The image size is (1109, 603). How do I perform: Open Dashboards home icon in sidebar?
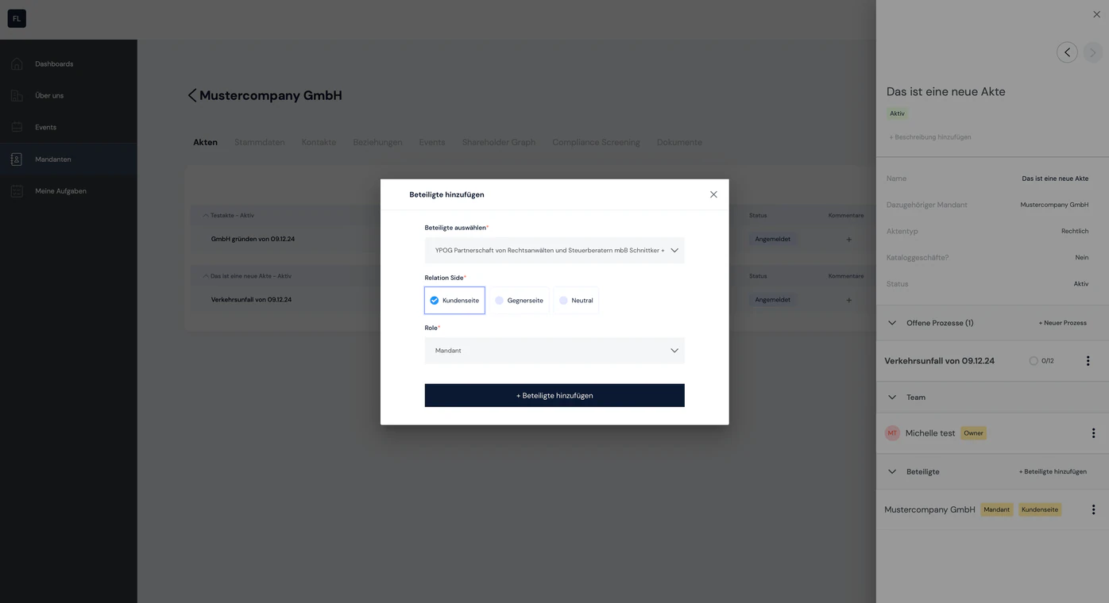(17, 63)
